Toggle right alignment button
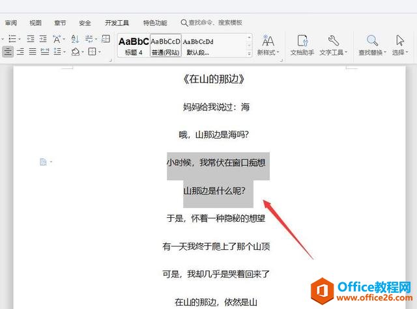Viewport: 417px width, 309px height. [x=20, y=51]
